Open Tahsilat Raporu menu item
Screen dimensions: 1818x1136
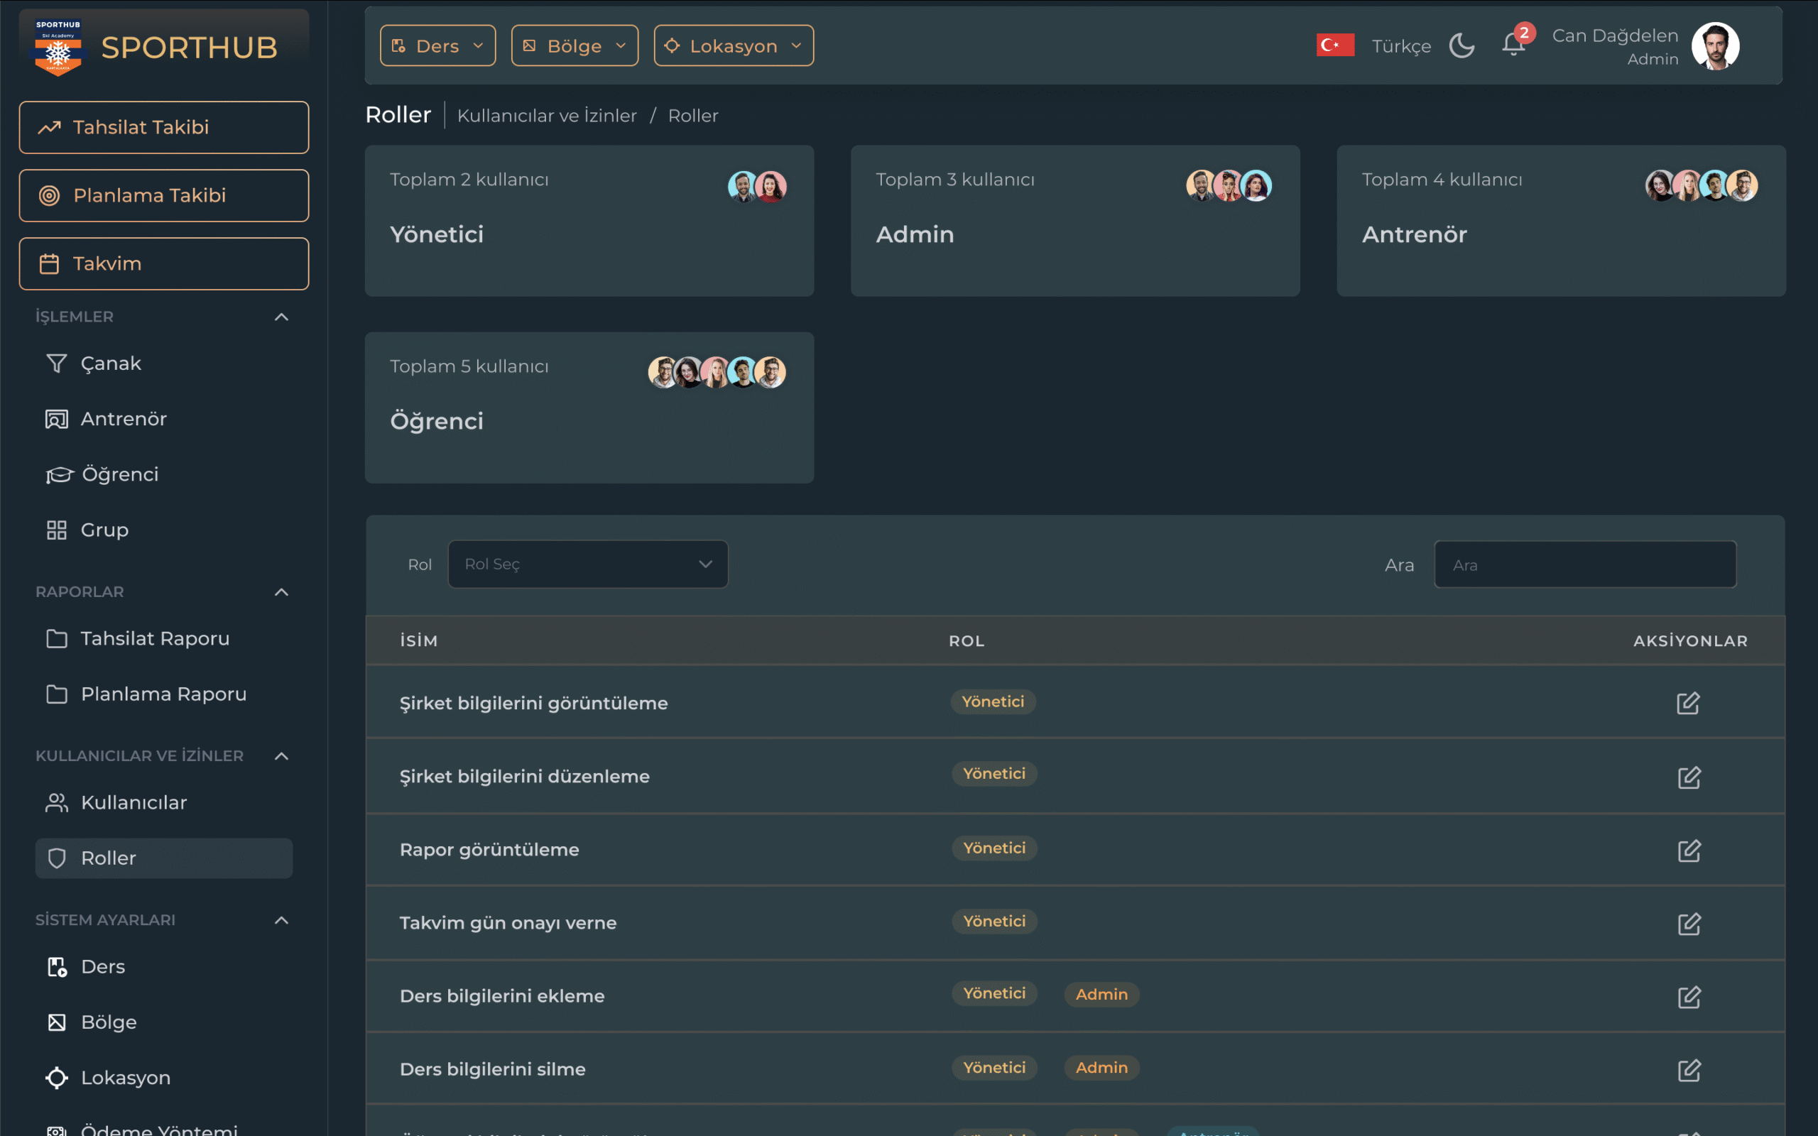point(155,638)
